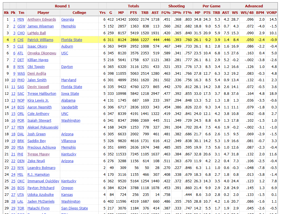Screen dimensions: 290x214
Task: Open Precious Achiuwa player page
Action: tap(42, 147)
